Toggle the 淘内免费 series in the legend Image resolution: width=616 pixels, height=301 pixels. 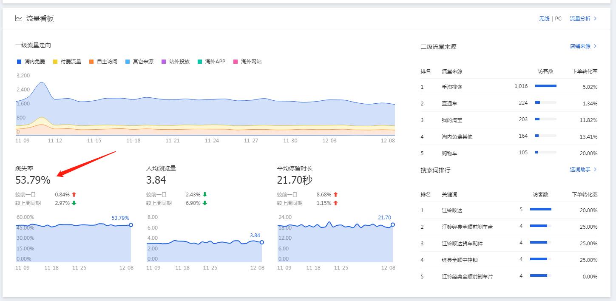[31, 61]
